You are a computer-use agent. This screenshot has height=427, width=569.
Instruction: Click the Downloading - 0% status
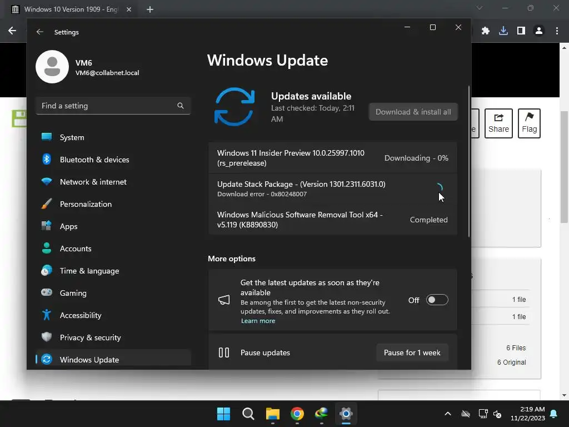click(416, 158)
